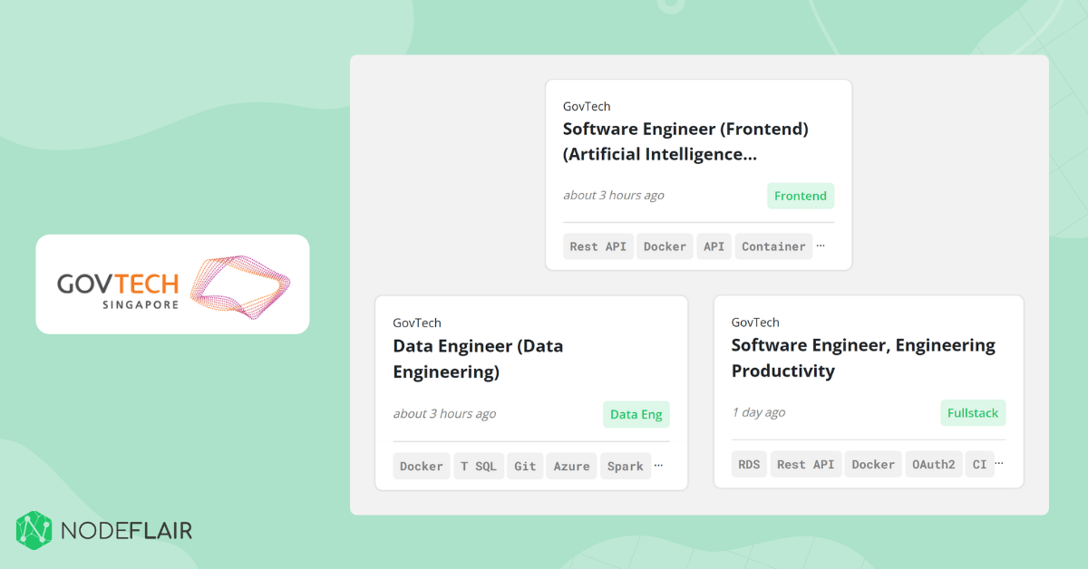The image size is (1088, 569).
Task: Click the Azure skill tag
Action: coord(571,467)
